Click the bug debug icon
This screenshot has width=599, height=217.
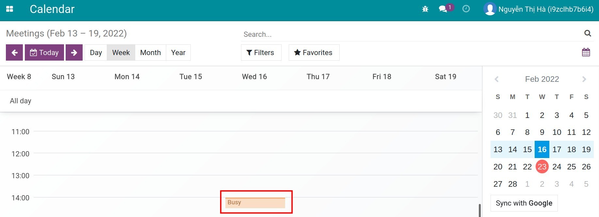(425, 9)
